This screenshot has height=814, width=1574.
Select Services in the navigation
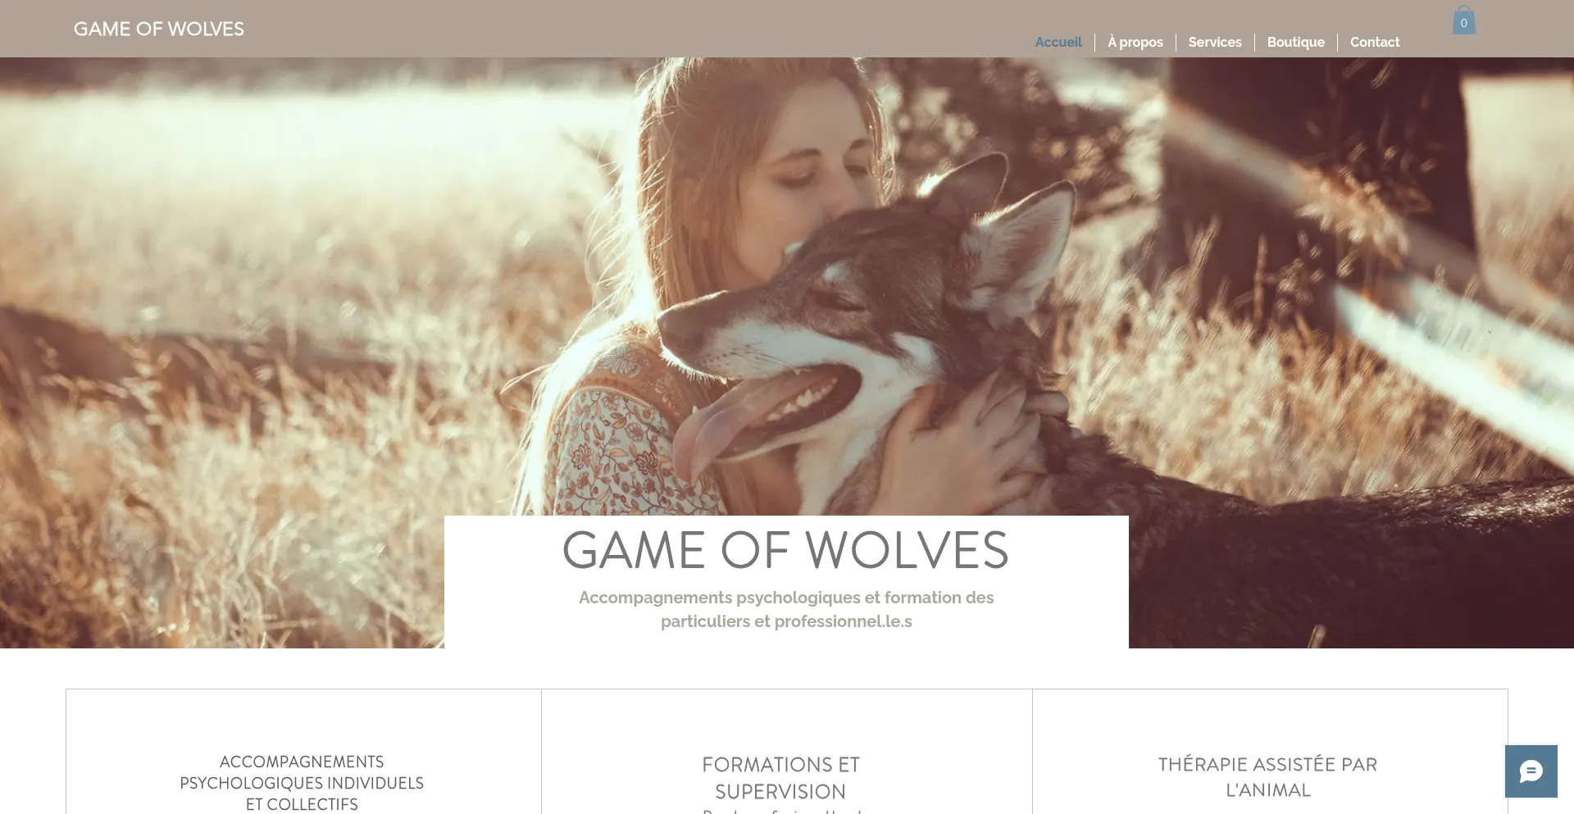click(x=1215, y=42)
